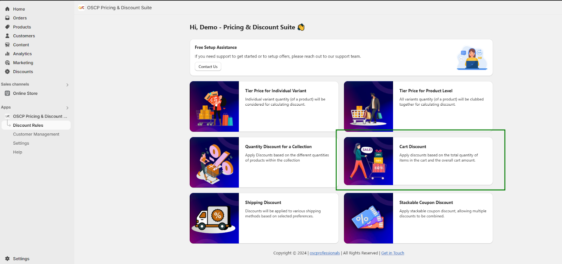Open the Cart Discount card thumbnail
The image size is (562, 264).
coord(368,161)
